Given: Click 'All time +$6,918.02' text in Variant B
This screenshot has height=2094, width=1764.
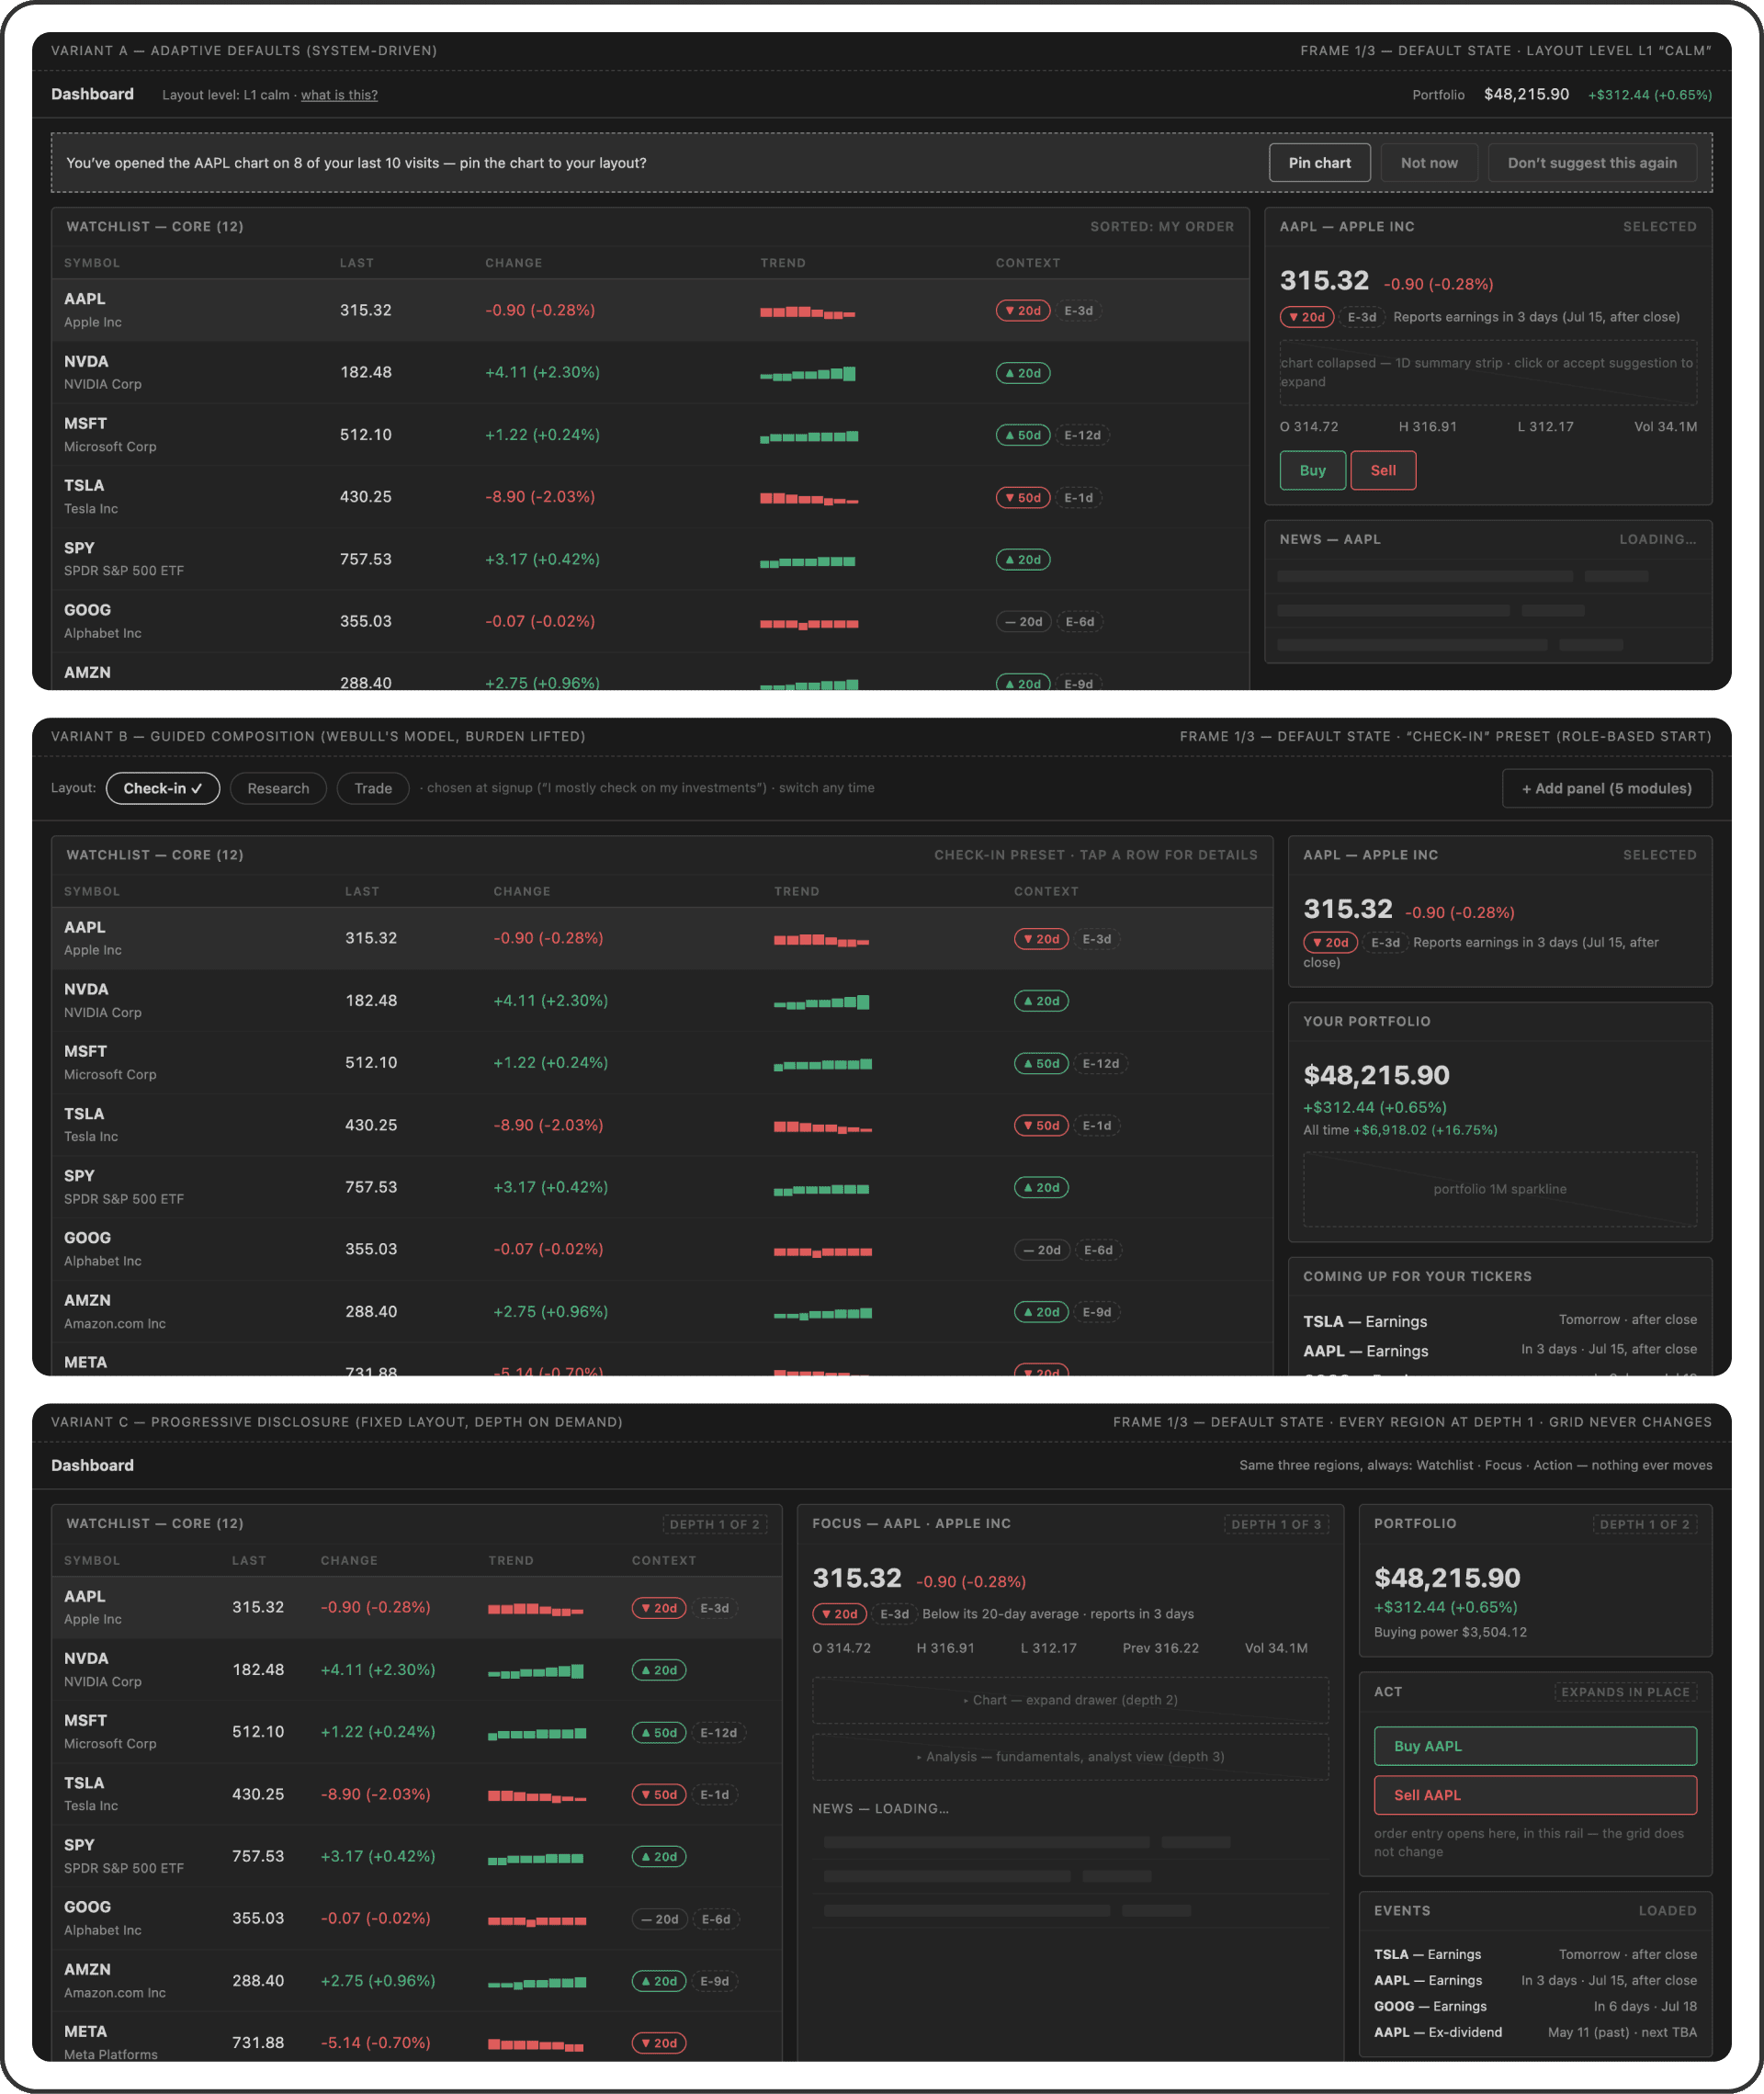Looking at the screenshot, I should (1400, 1130).
